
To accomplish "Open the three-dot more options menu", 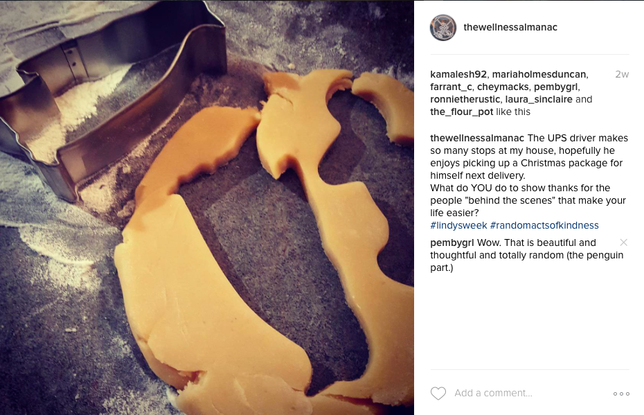I will pos(621,394).
